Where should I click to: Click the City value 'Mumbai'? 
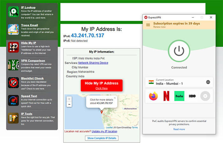pyautogui.click(x=83, y=67)
